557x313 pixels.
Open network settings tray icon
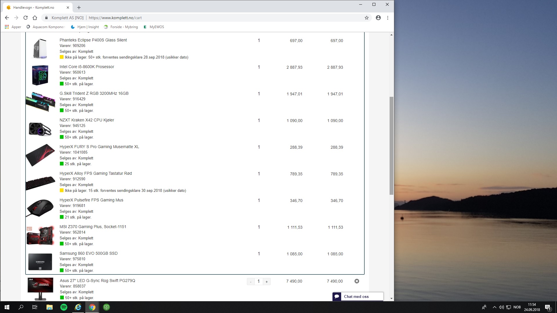(x=509, y=307)
